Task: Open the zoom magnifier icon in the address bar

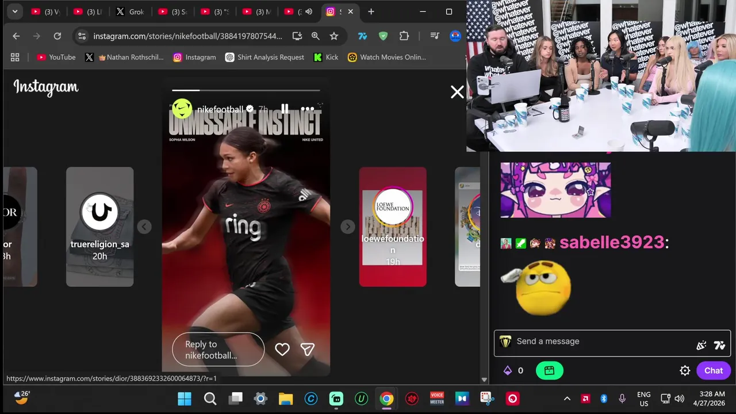Action: pyautogui.click(x=315, y=36)
